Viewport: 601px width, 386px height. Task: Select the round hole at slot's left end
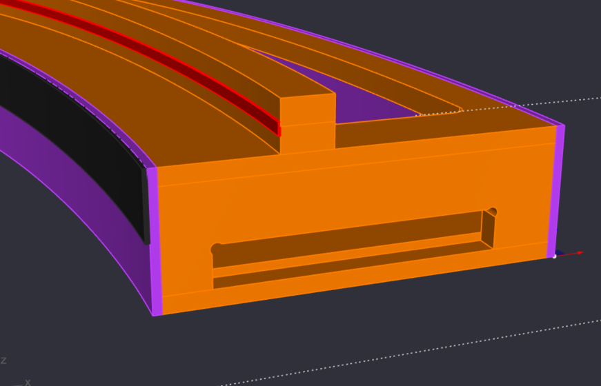coord(217,248)
